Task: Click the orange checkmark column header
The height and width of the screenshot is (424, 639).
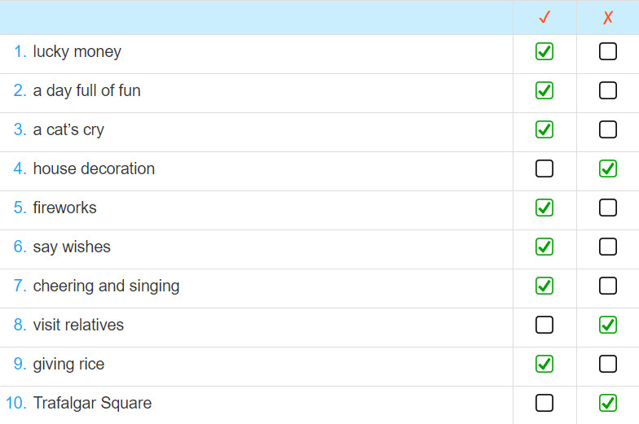Action: (544, 17)
